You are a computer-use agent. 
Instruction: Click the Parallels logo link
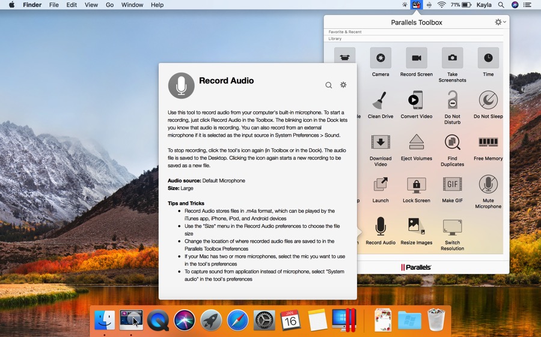(417, 267)
